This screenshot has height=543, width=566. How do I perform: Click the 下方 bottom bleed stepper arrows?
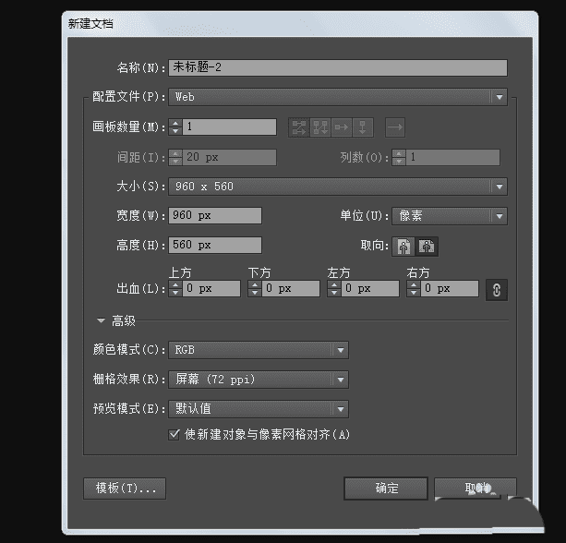coord(255,288)
